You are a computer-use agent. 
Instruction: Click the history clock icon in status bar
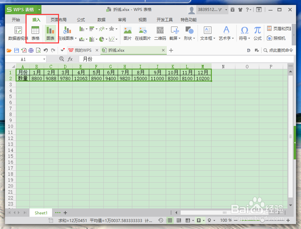(161, 220)
